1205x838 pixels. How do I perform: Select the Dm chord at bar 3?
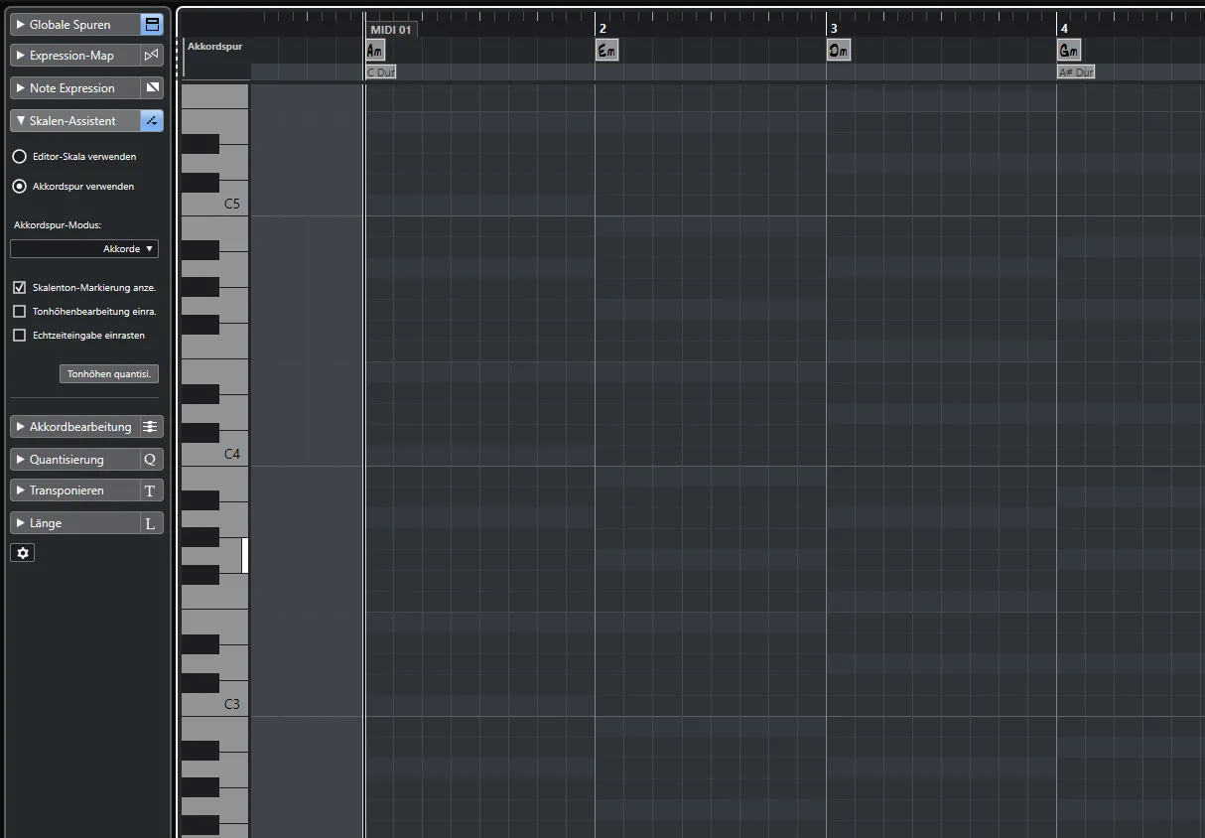click(839, 51)
